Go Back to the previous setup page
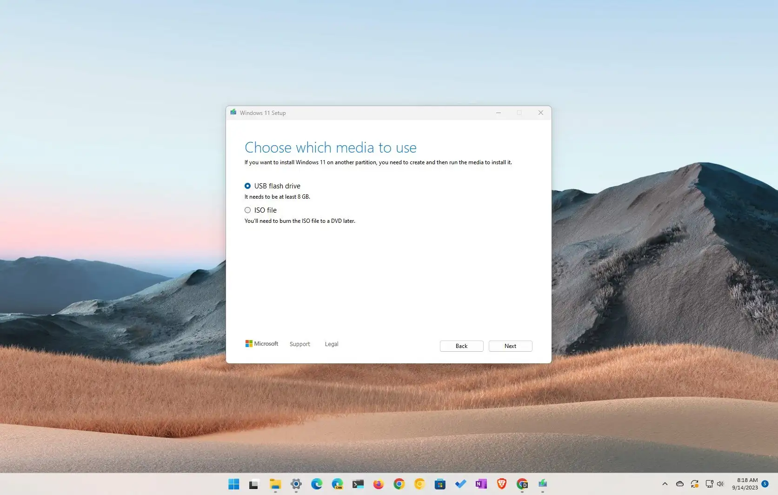Image resolution: width=778 pixels, height=495 pixels. pyautogui.click(x=461, y=346)
